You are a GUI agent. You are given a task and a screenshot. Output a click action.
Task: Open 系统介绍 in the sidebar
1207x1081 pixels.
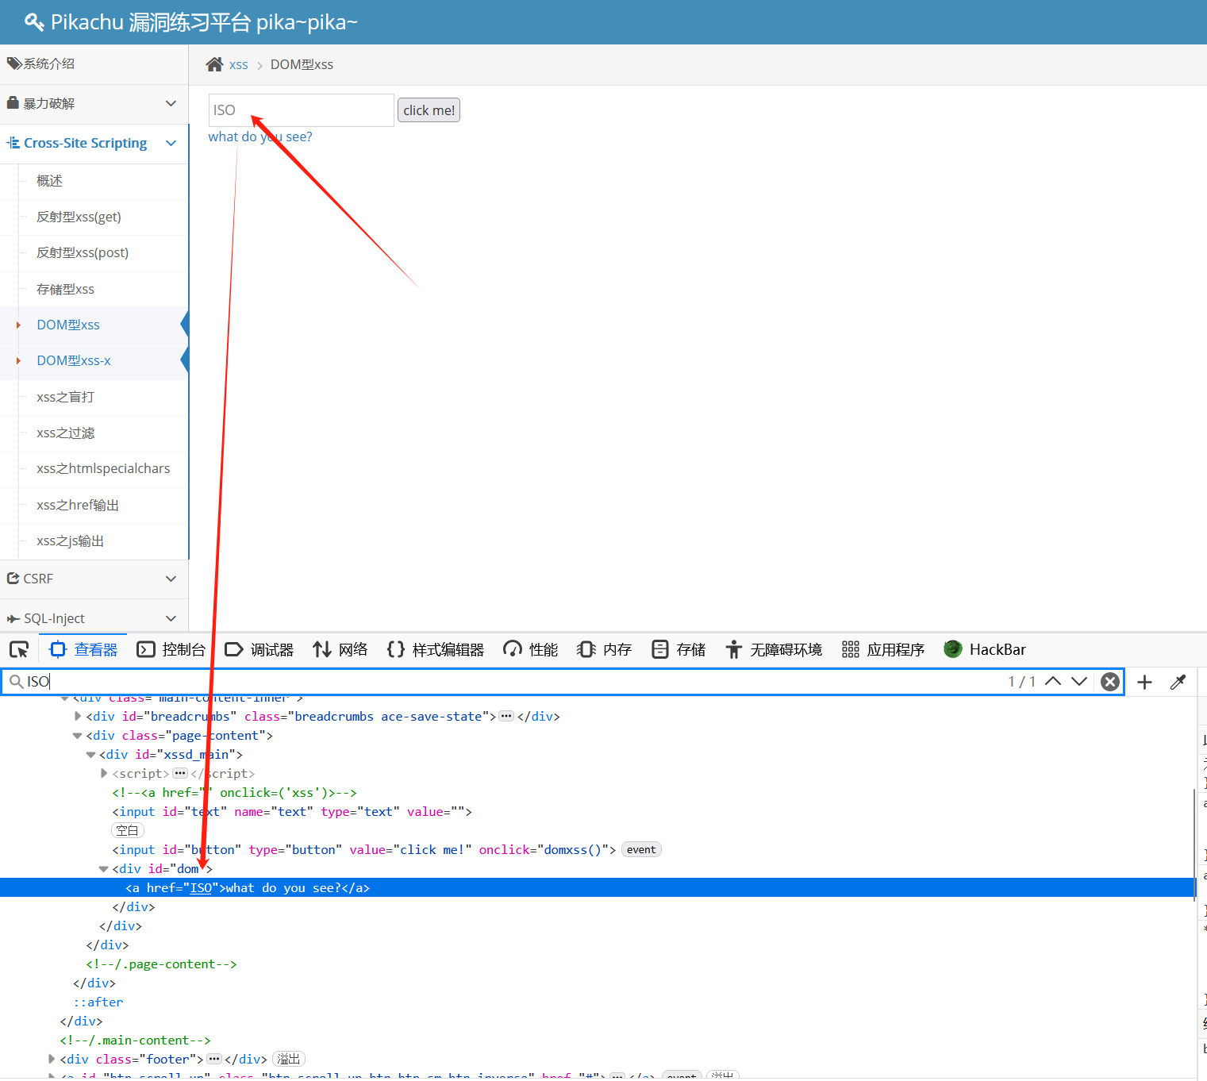click(94, 63)
